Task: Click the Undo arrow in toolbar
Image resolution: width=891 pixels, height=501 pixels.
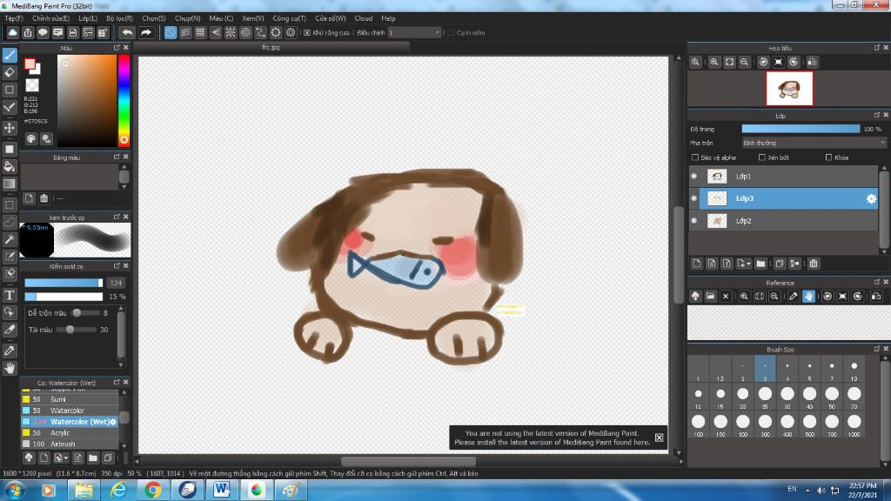Action: click(x=127, y=32)
